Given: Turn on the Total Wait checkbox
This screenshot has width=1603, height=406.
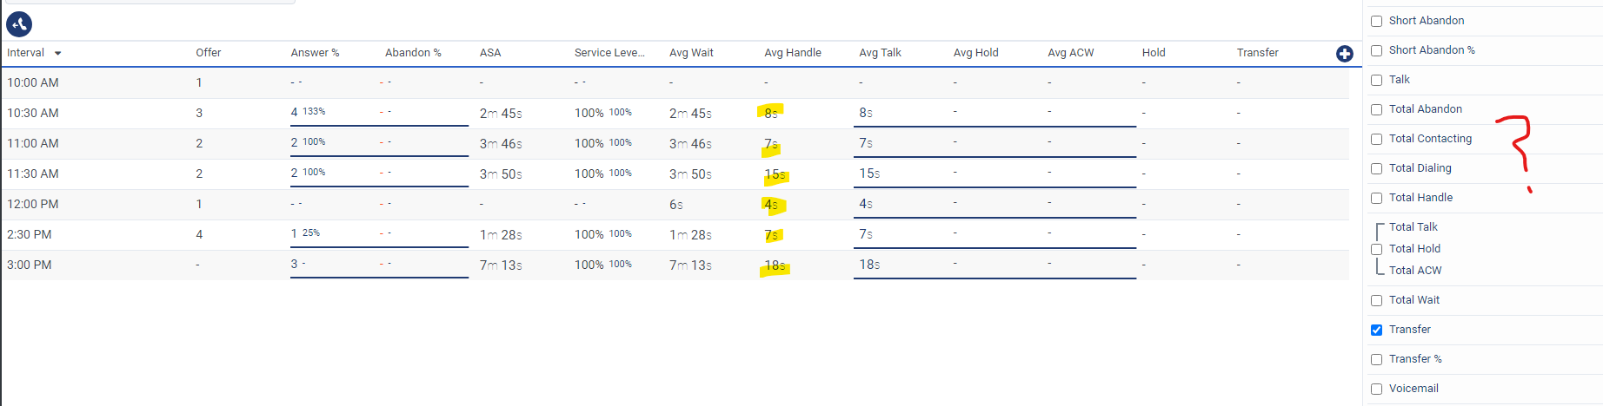Looking at the screenshot, I should click(1376, 300).
